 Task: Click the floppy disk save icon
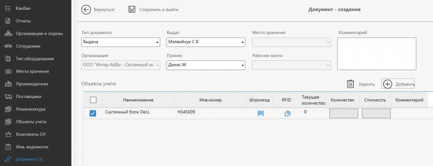(132, 9)
